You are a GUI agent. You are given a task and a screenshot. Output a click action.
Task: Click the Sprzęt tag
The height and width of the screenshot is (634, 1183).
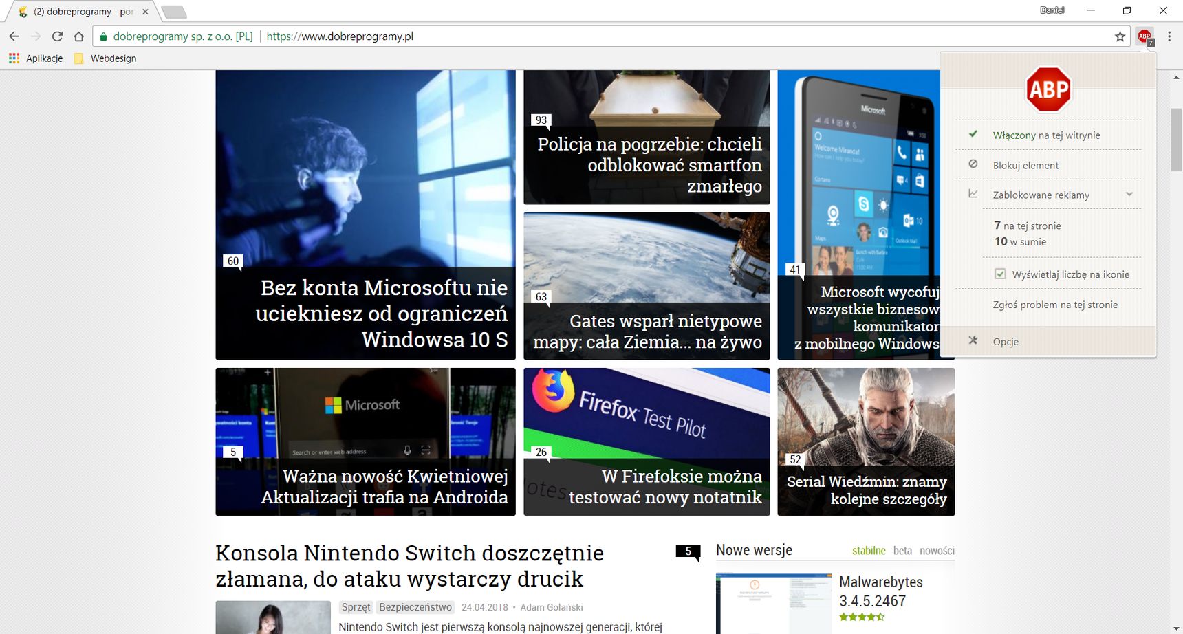[356, 607]
